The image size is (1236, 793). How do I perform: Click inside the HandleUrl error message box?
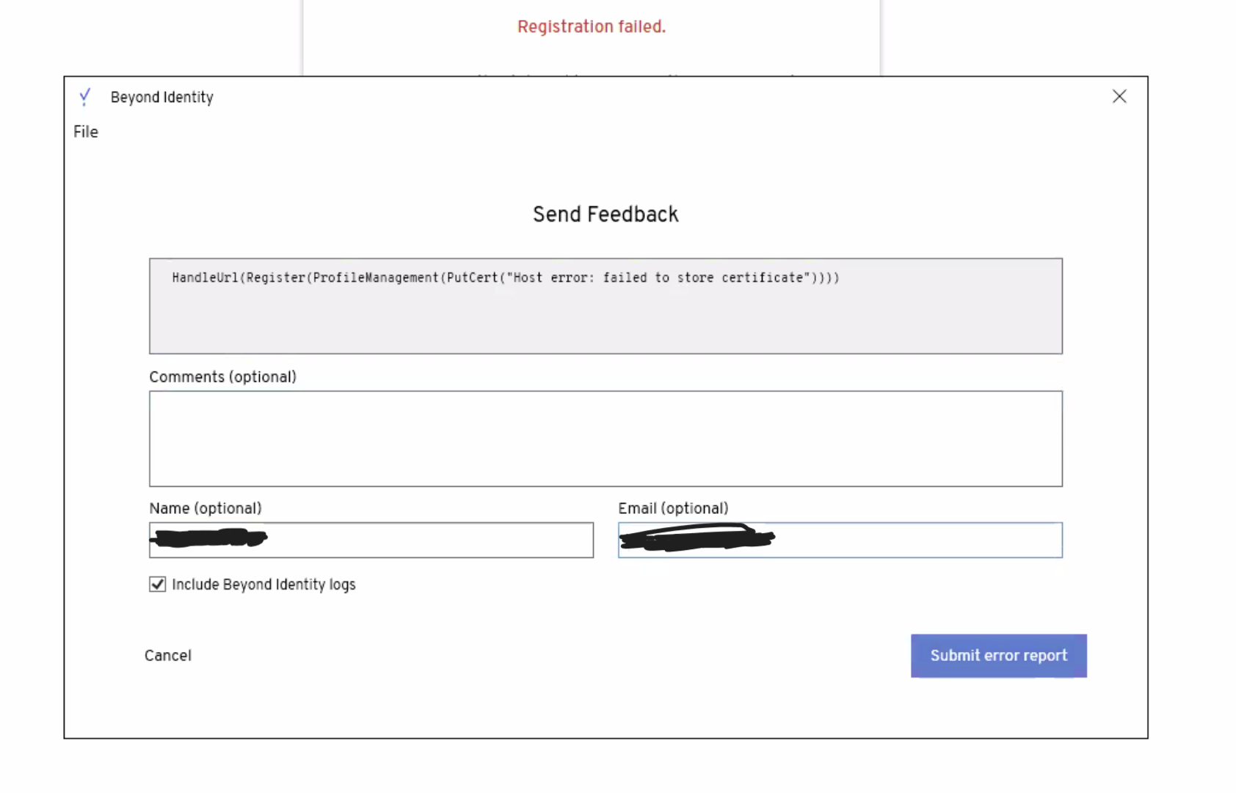(x=606, y=316)
